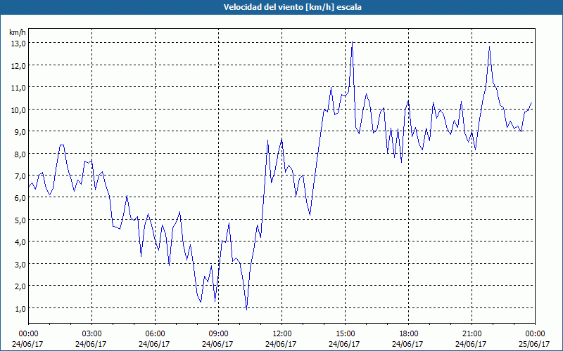Screen dimensions: 563x351
Task: Click the 7,0 y-axis label
Action: click(20, 176)
